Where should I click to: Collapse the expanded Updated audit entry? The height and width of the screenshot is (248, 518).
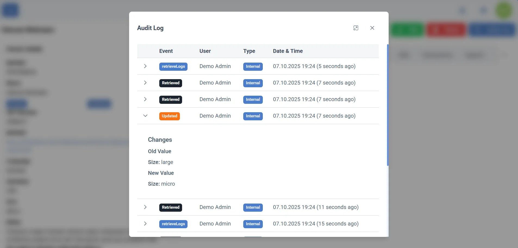(145, 116)
